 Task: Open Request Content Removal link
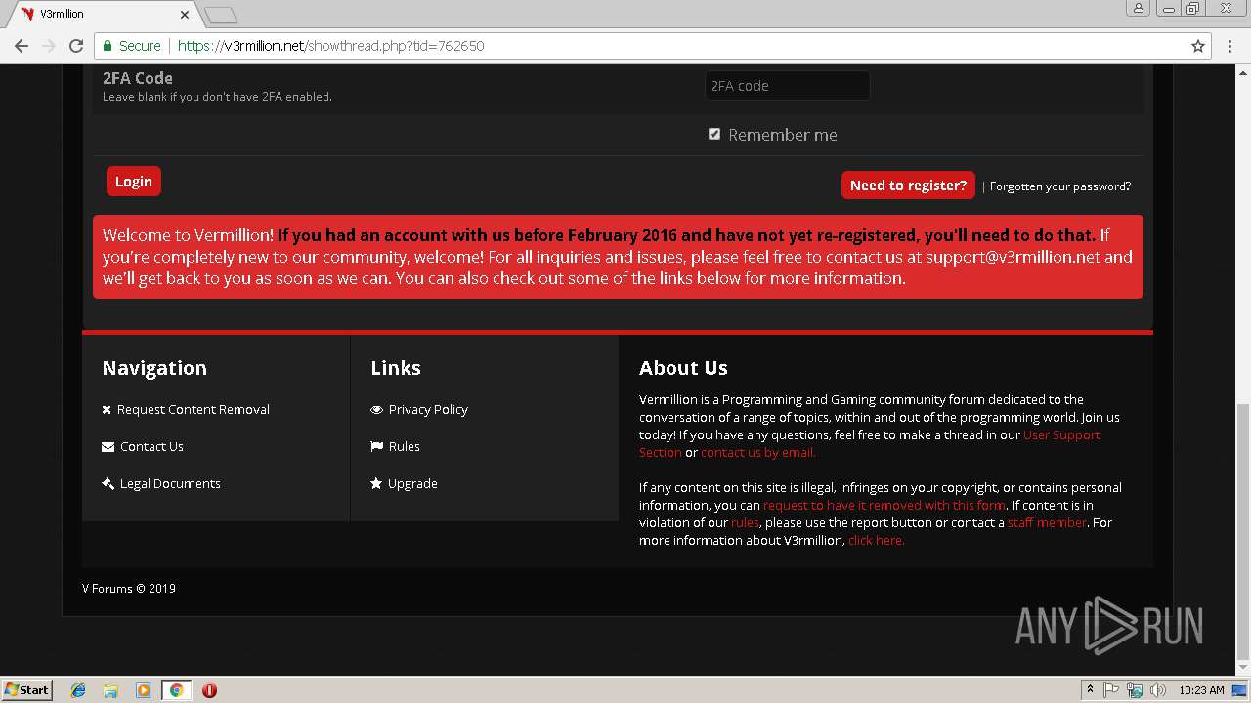click(x=194, y=410)
